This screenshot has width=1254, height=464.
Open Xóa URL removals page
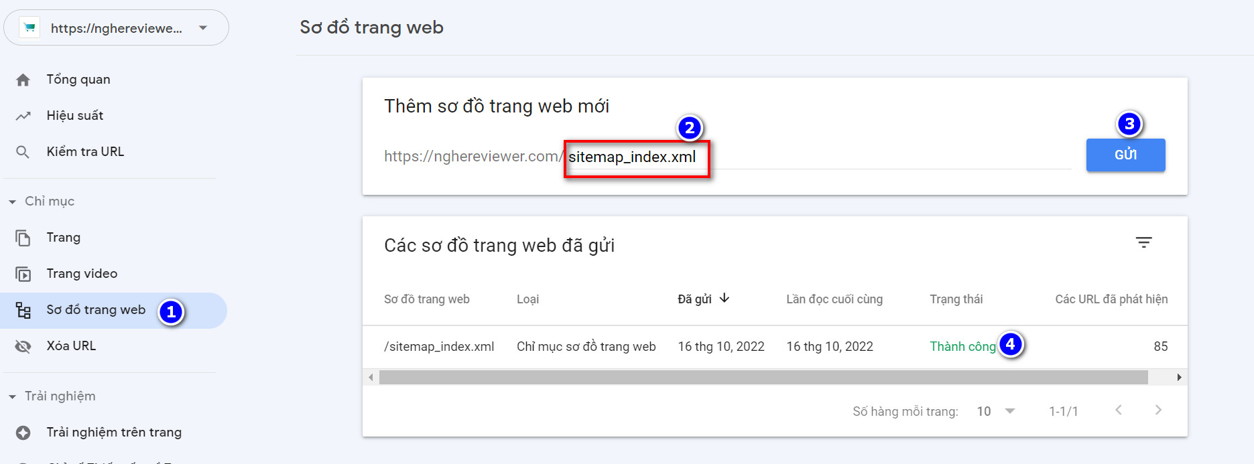tap(71, 345)
